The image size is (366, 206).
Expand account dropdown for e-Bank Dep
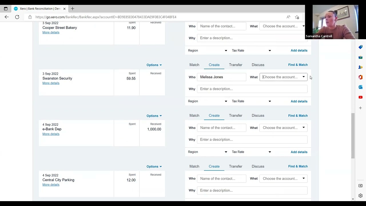coord(304,128)
